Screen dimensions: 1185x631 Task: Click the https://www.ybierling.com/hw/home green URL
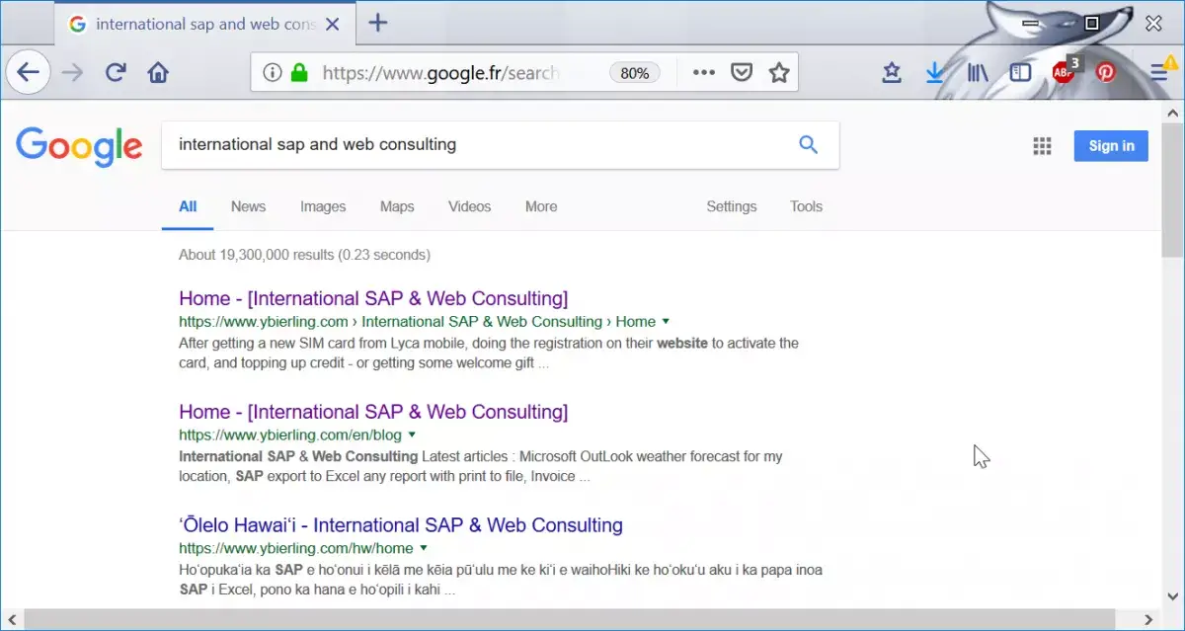295,548
